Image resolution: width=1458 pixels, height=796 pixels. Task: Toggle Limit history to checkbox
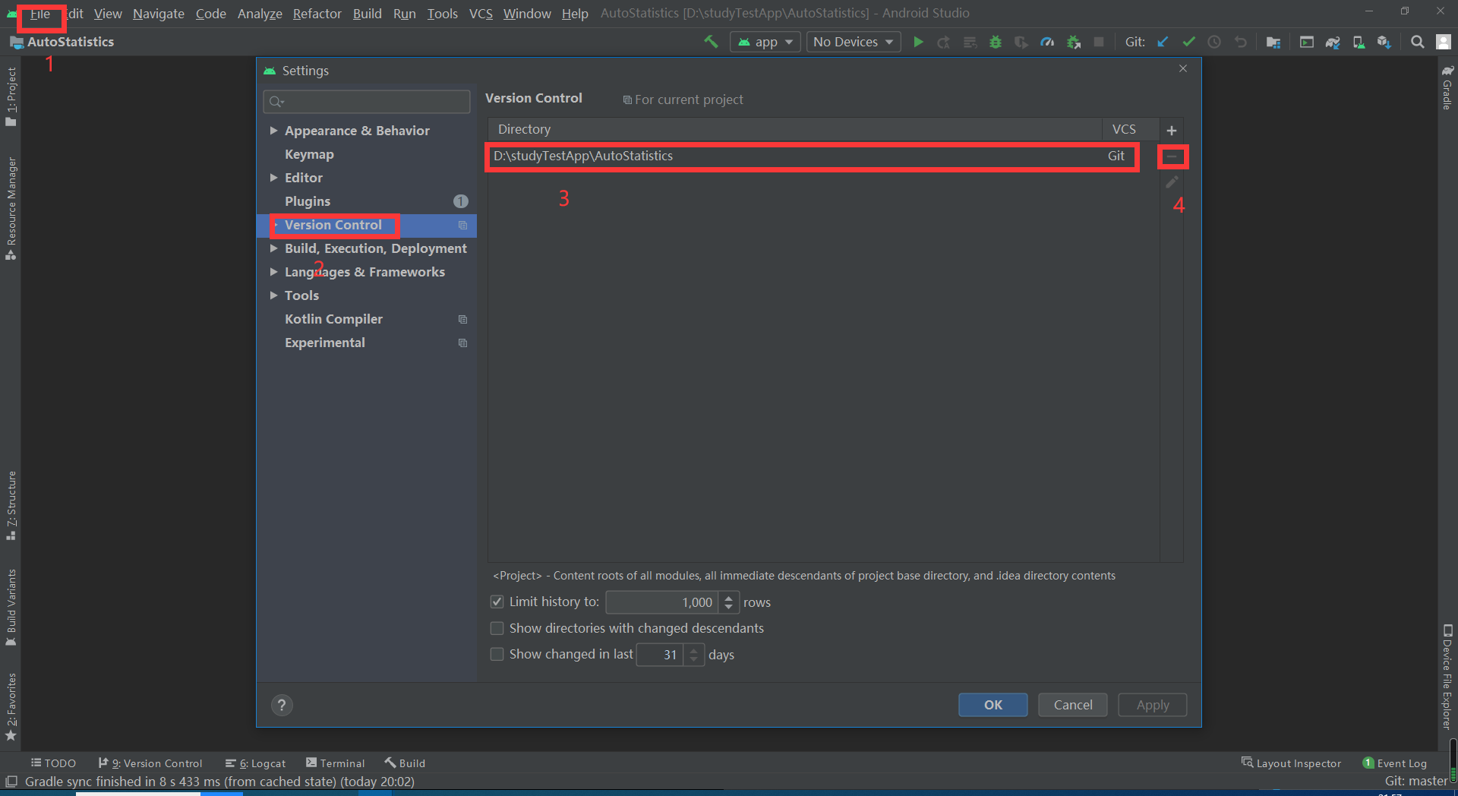[x=497, y=602]
